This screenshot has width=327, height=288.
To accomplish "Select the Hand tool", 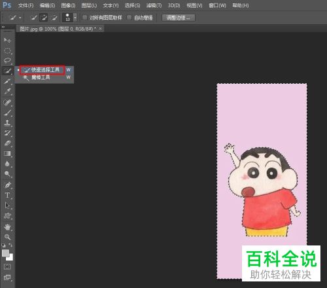I will pyautogui.click(x=7, y=227).
